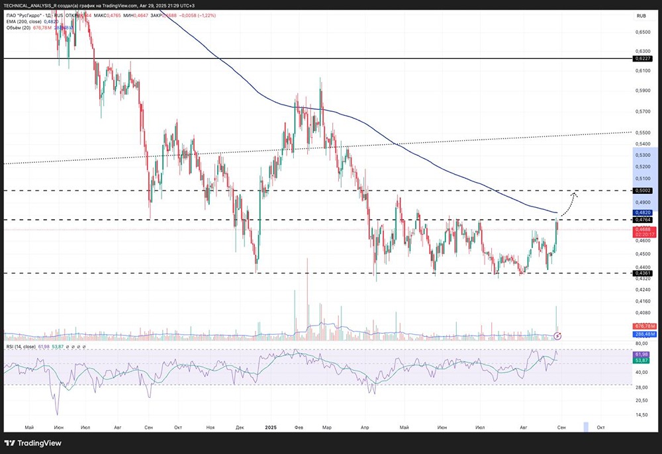Viewport: 662px width, 454px height.
Task: Click the МИН 0,4647 low value in the legend
Action: [136, 16]
